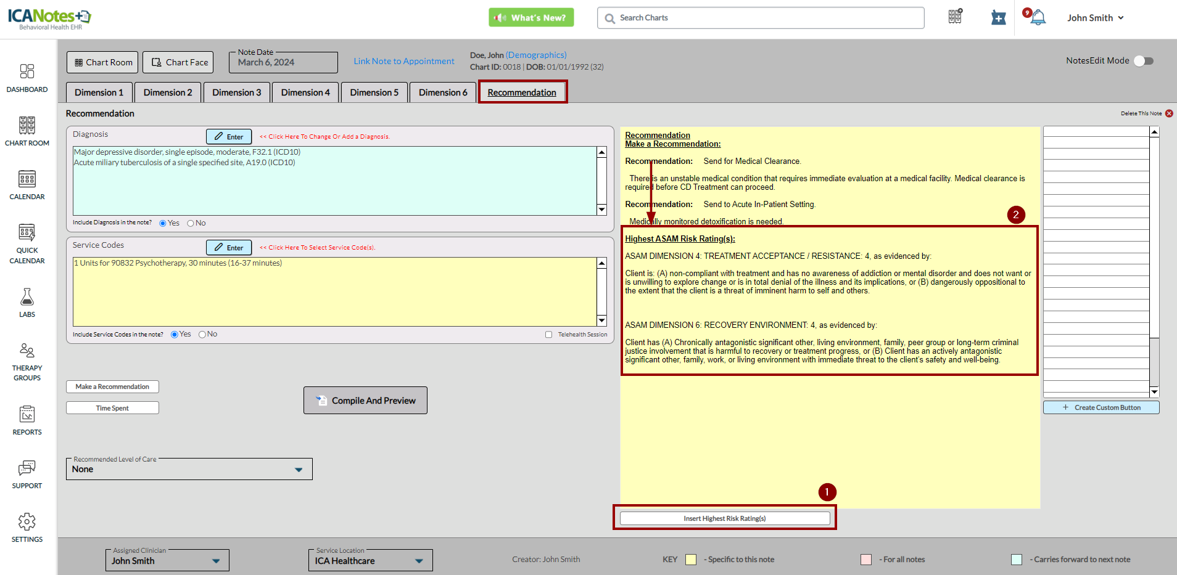
Task: Open Therapy Groups in the sidebar
Action: [27, 362]
